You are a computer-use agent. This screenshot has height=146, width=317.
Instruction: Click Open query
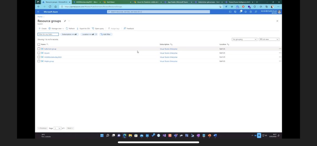(98, 28)
